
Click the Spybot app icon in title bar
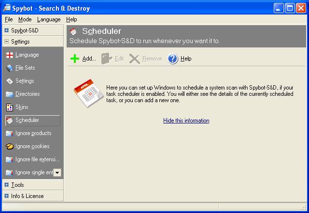tap(7, 8)
